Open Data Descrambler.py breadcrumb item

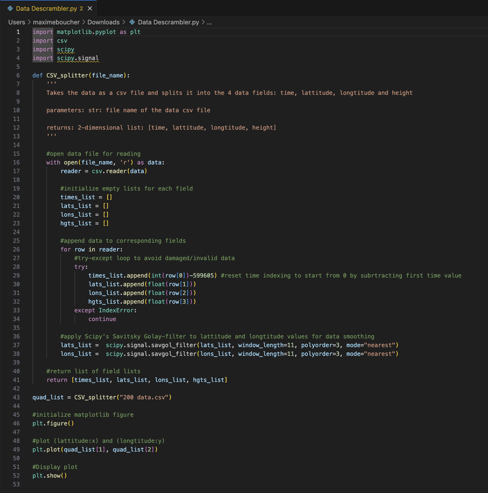[168, 22]
